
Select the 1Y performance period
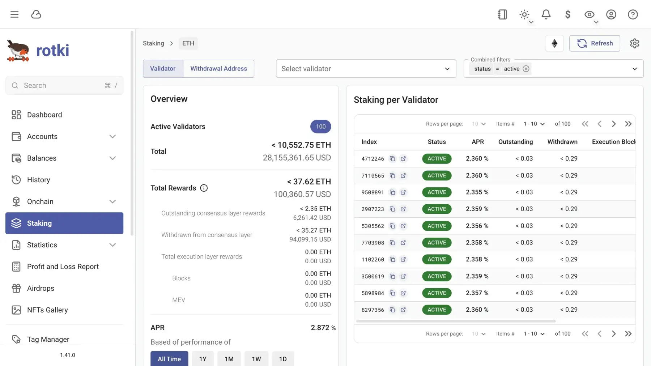[x=203, y=359]
